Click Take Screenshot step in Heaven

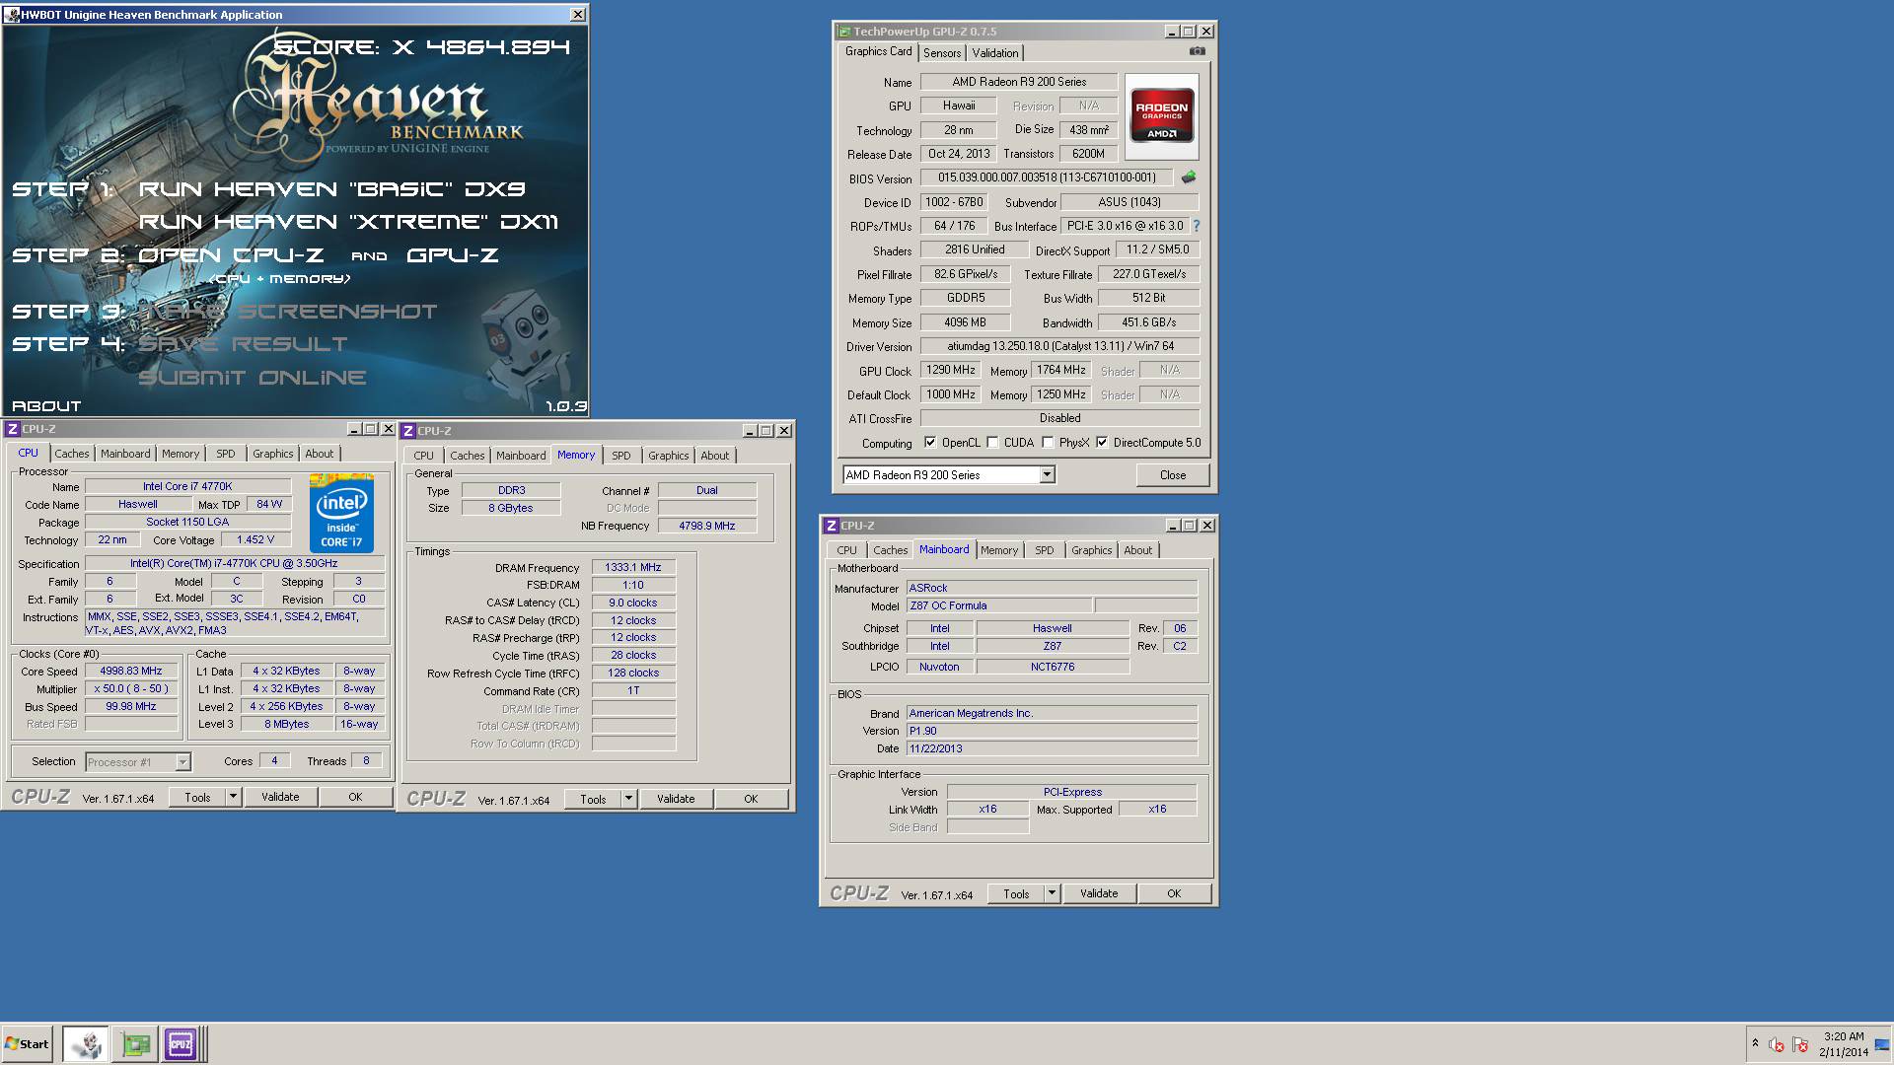coord(287,312)
